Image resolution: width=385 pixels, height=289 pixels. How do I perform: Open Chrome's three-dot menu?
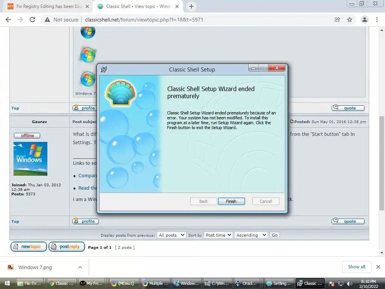[x=377, y=20]
